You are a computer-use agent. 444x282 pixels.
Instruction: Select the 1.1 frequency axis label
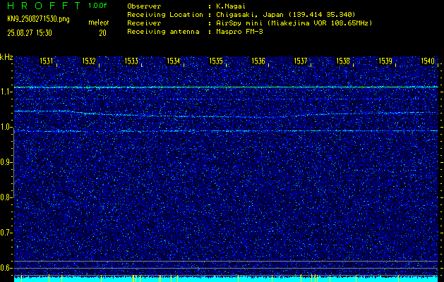pyautogui.click(x=6, y=92)
